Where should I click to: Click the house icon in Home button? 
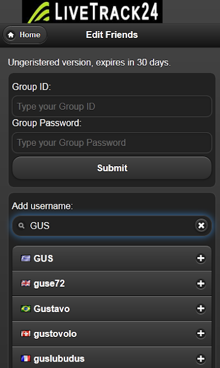point(11,35)
